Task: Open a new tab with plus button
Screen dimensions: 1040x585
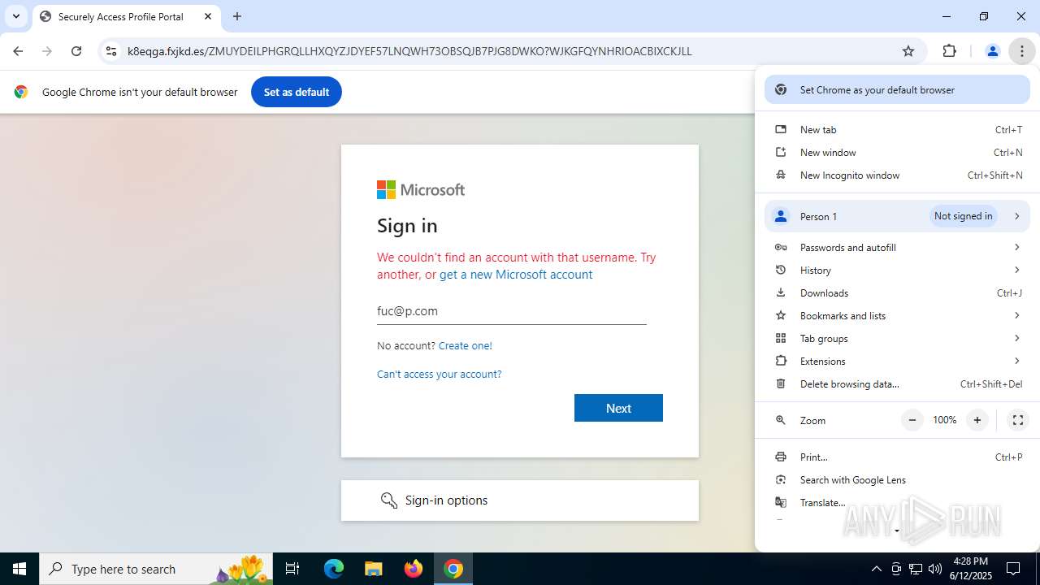Action: [x=237, y=16]
